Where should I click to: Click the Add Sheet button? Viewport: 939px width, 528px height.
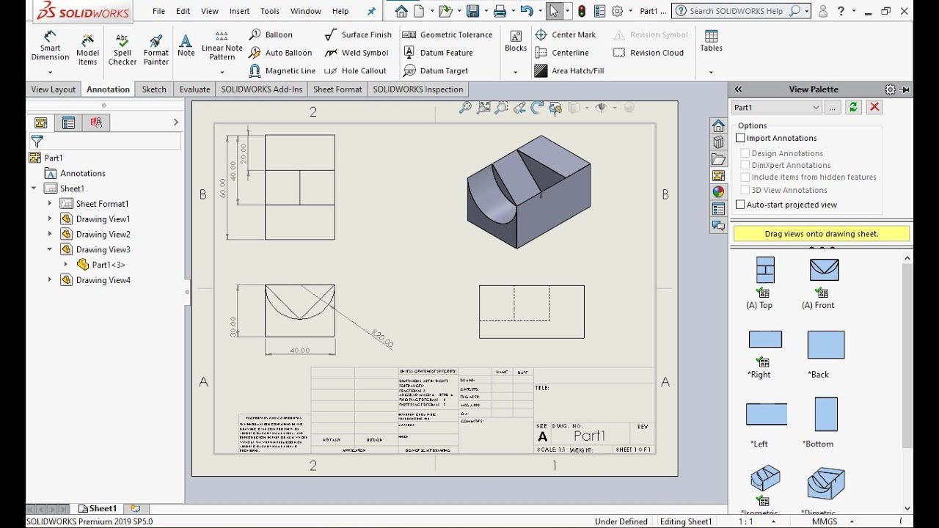point(135,508)
